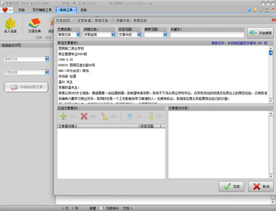Click the 取消 cancel button
The image size is (276, 211).
point(261,187)
